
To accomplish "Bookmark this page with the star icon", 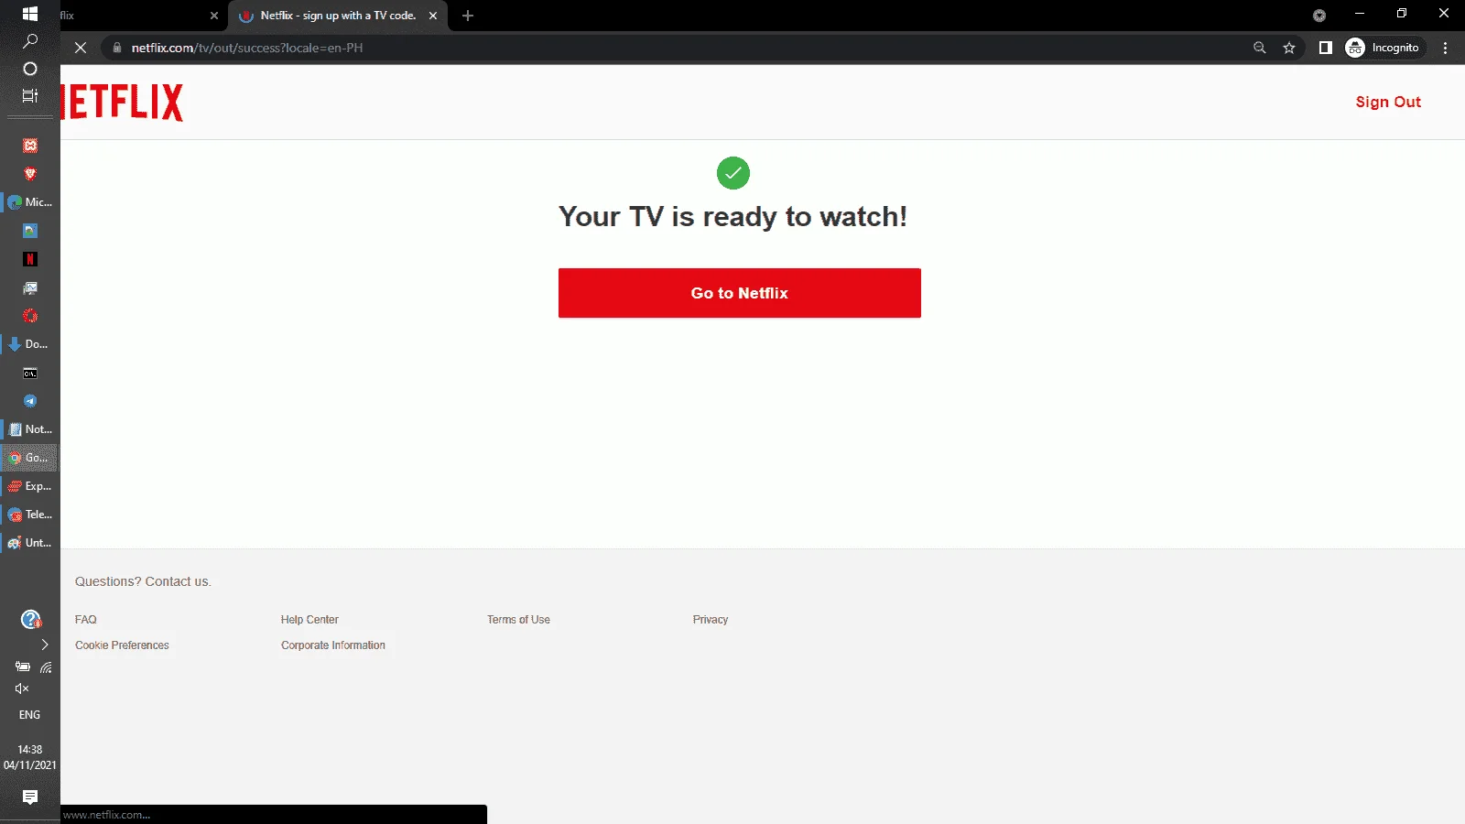I will (x=1289, y=48).
